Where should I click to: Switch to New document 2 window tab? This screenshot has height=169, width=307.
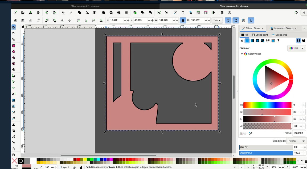(x=85, y=6)
